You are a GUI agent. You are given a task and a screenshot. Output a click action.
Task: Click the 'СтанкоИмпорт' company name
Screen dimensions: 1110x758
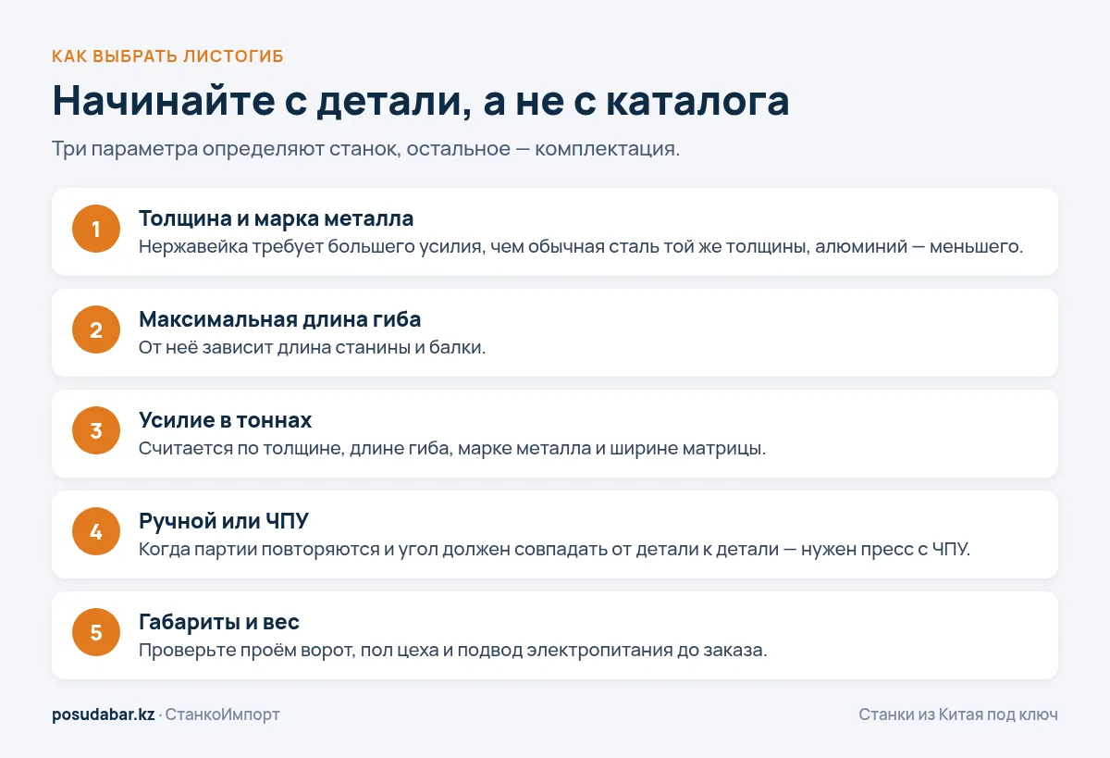[x=222, y=715]
